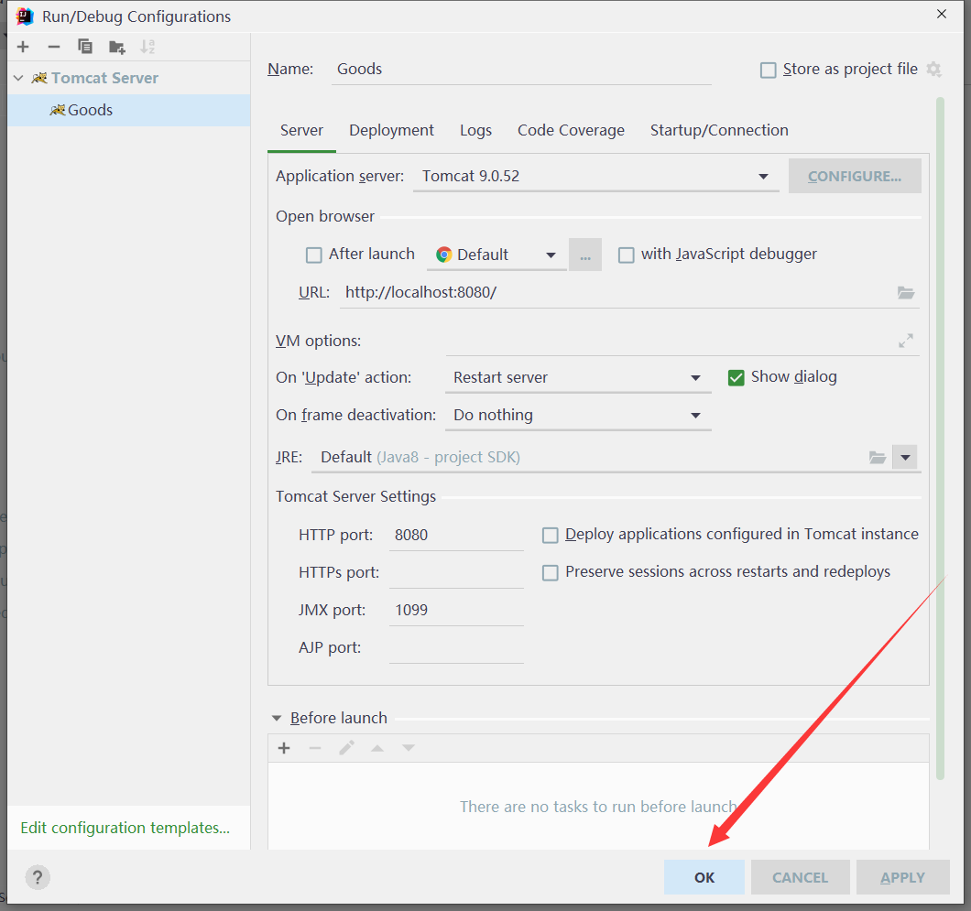Screen dimensions: 971x911
Task: Collapse the Before launch section
Action: coord(277,718)
